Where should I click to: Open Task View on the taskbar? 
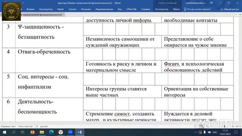tap(23, 132)
